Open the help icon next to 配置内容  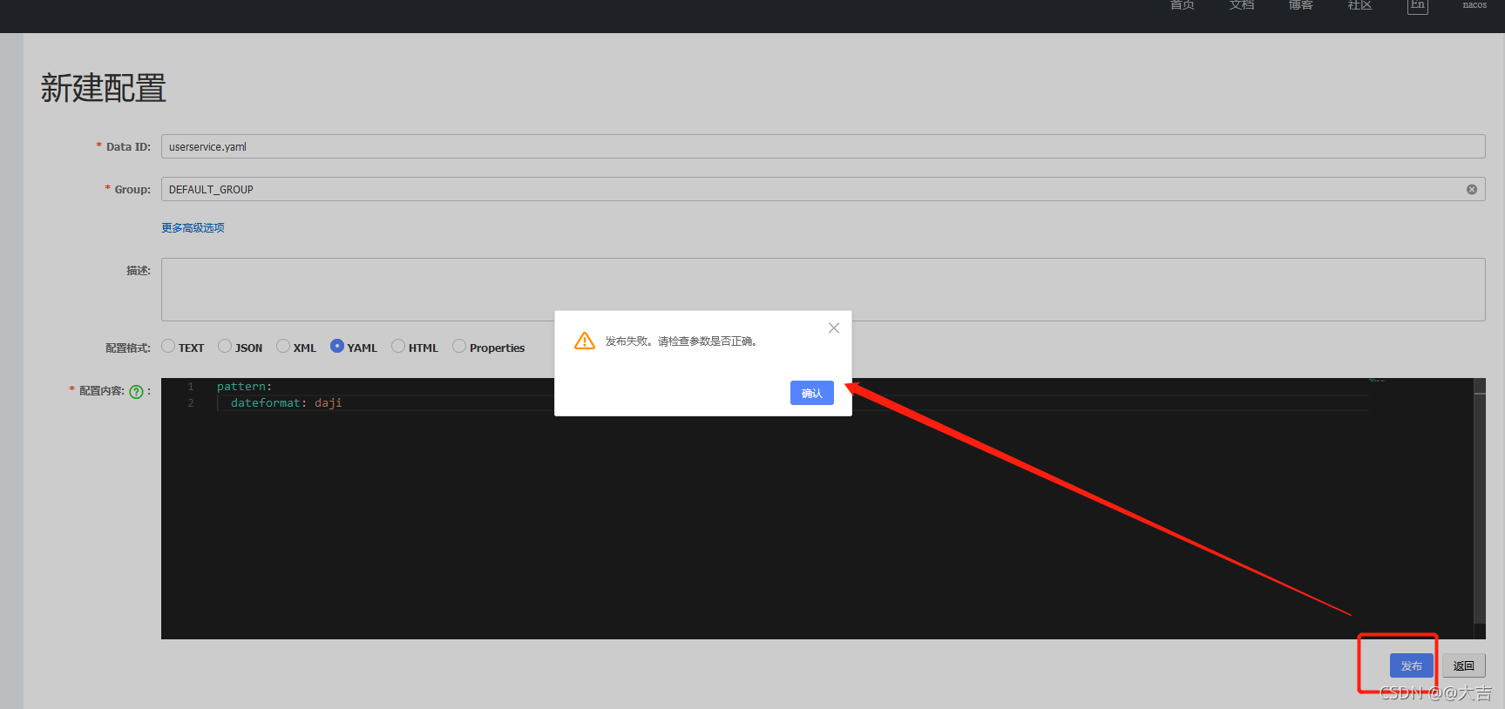point(136,392)
